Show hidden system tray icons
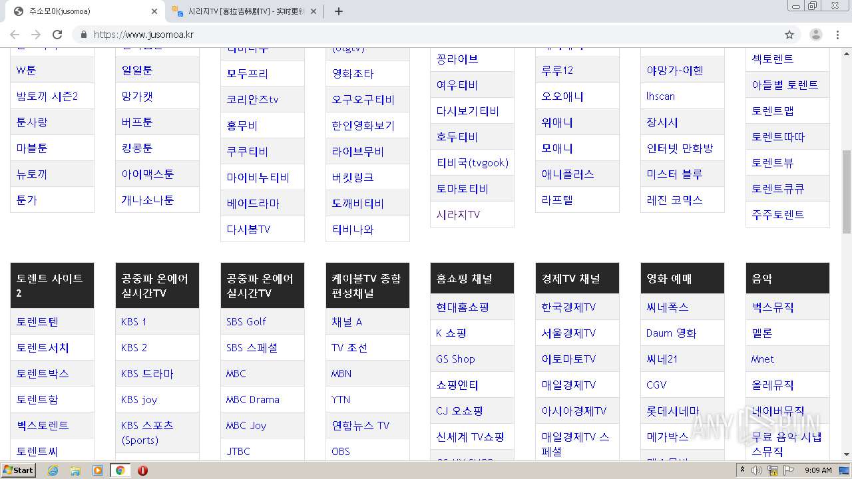 point(742,470)
